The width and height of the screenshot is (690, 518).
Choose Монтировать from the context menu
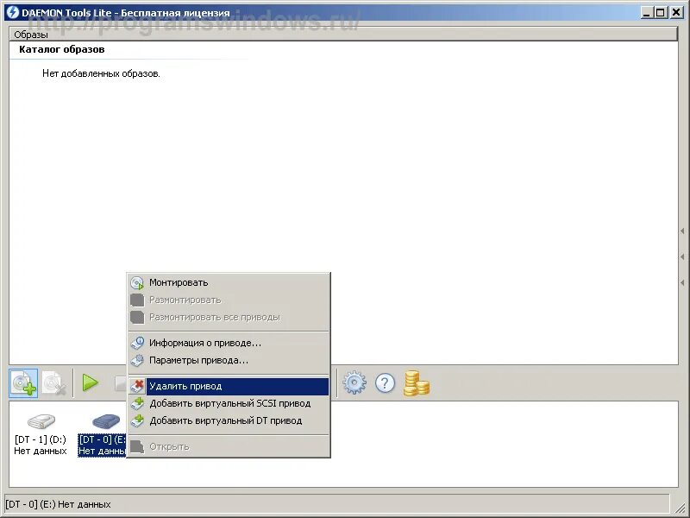tap(229, 283)
